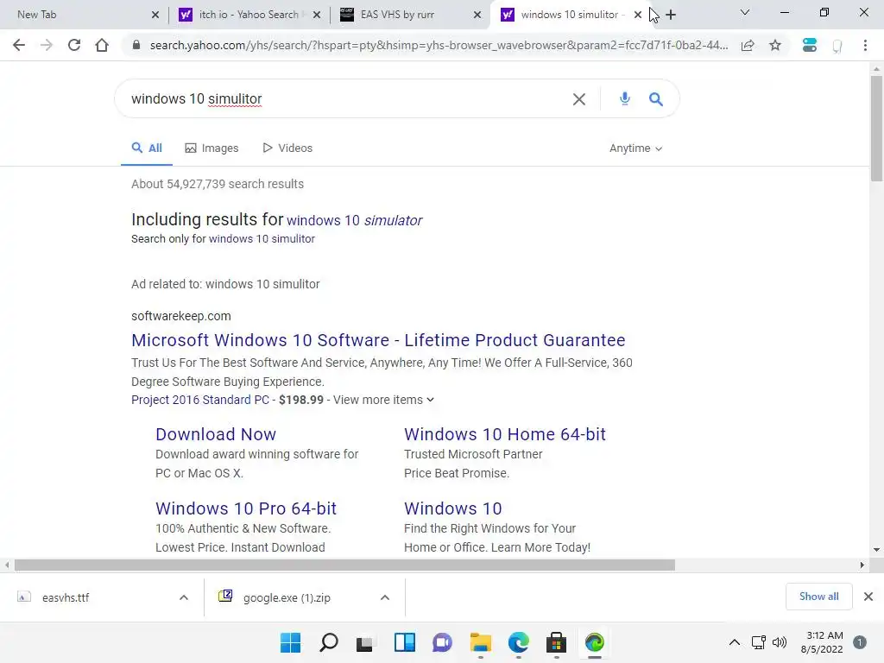Viewport: 884px width, 663px height.
Task: Click the scroll-down arrow of vertical scrollbar
Action: [x=876, y=550]
